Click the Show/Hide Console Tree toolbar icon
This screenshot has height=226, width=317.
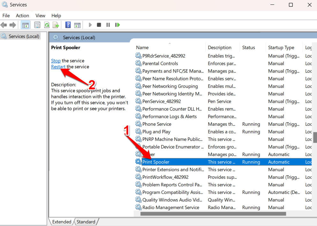coord(26,25)
